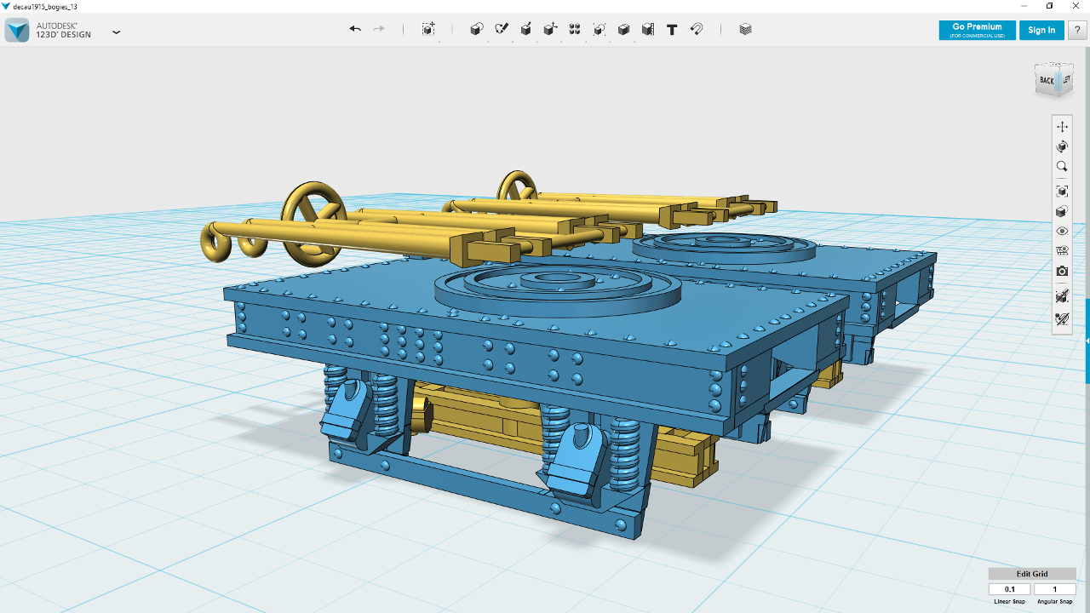Open the Primitives menu
1090x613 pixels.
477,29
